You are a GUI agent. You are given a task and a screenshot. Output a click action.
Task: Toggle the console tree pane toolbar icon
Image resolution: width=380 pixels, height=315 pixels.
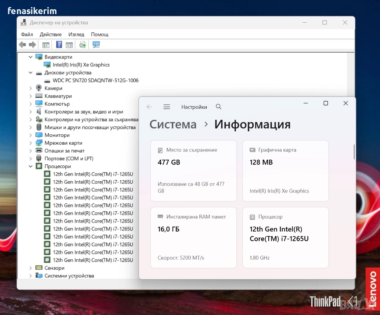[46, 45]
